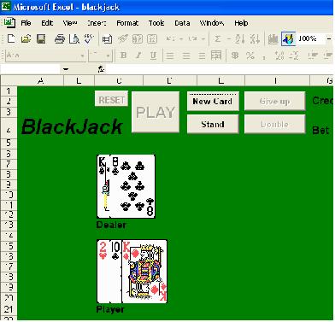Viewport: 335px width, 322px height.
Task: Click the Give up button
Action: pos(274,101)
